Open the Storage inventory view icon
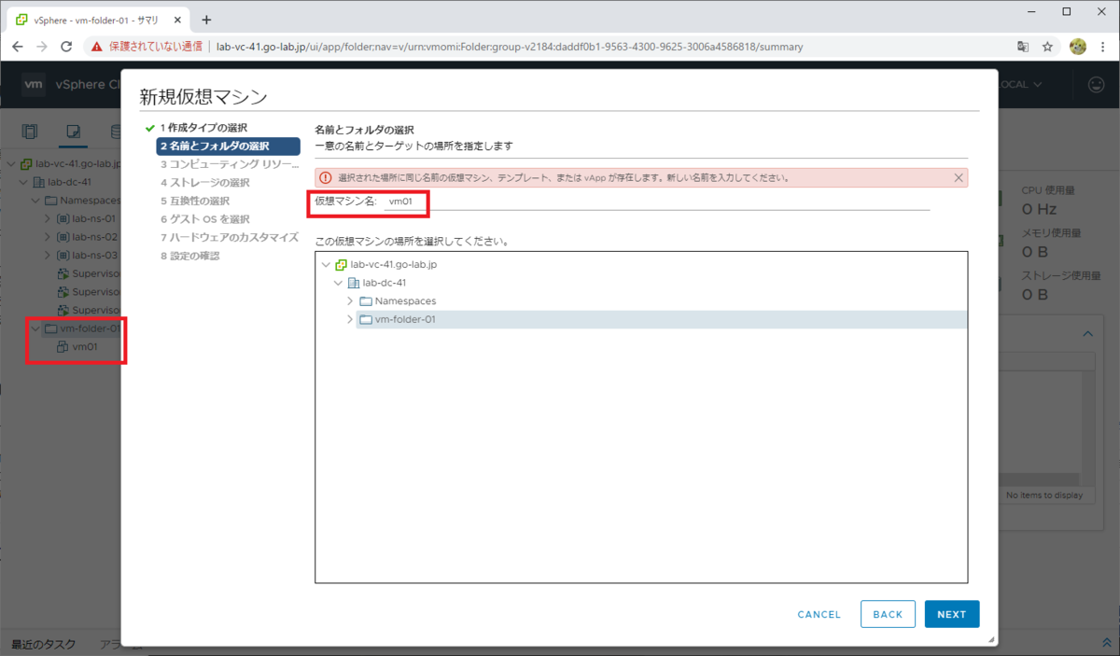This screenshot has width=1120, height=656. coord(114,131)
